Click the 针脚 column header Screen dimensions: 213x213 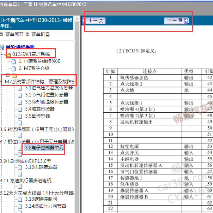pyautogui.click(x=111, y=71)
